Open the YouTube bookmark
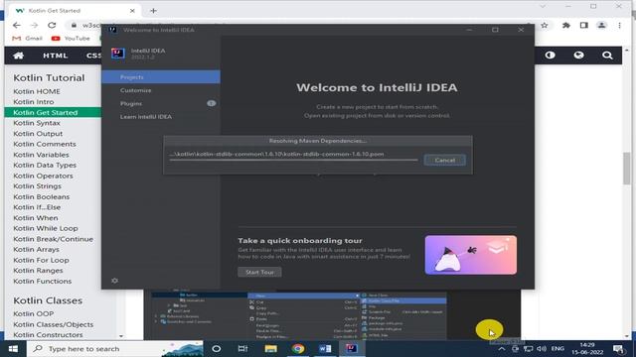The height and width of the screenshot is (357, 636). (x=71, y=39)
